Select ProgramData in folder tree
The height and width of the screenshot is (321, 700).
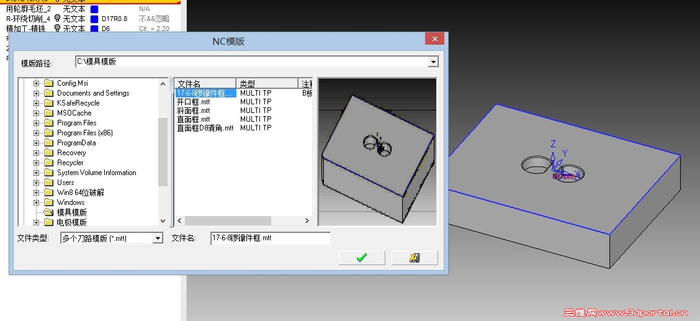click(76, 143)
